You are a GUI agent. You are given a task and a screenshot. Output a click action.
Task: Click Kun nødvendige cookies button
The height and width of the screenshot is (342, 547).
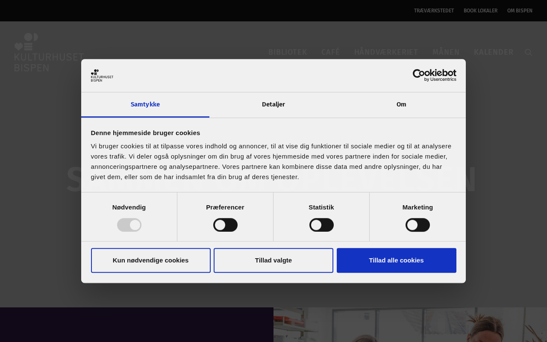[x=151, y=260]
